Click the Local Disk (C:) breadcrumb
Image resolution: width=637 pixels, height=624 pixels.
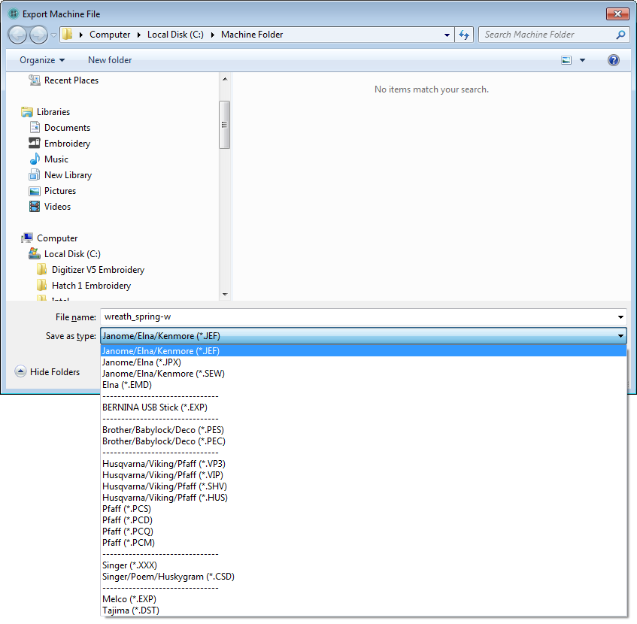tap(175, 35)
